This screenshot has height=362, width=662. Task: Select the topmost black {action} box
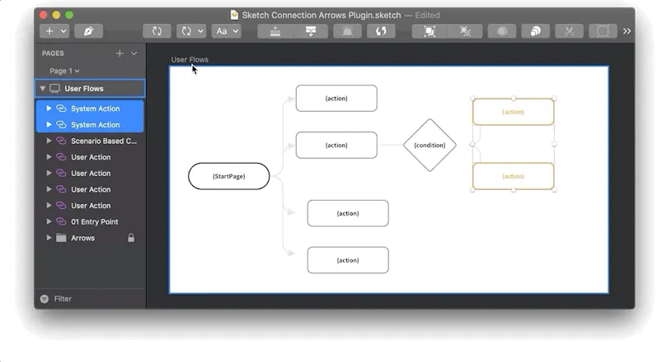click(x=336, y=98)
